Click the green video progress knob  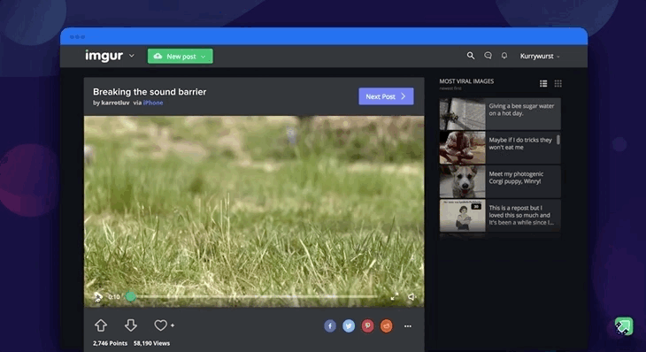pos(131,296)
